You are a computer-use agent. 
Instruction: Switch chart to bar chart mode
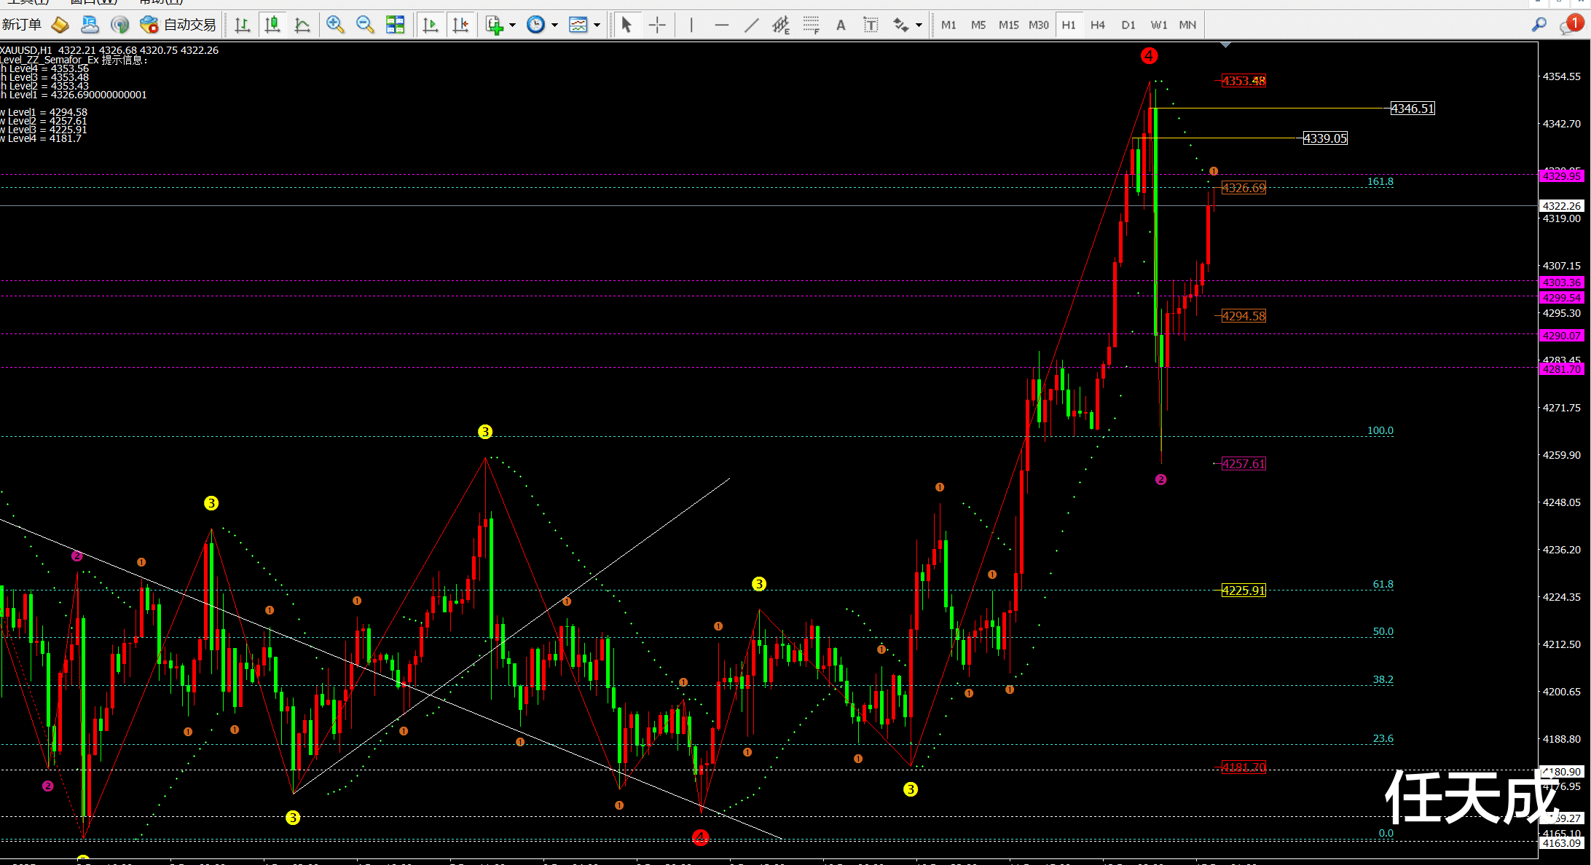tap(243, 25)
